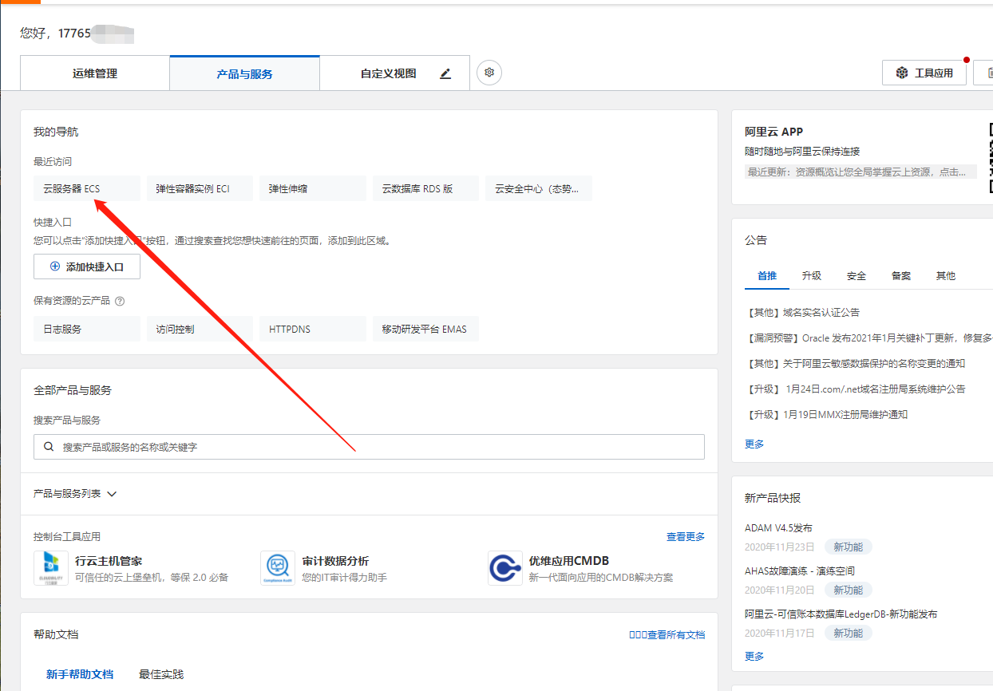This screenshot has width=993, height=691.
Task: Switch to the 升级 announcement tab
Action: click(812, 275)
